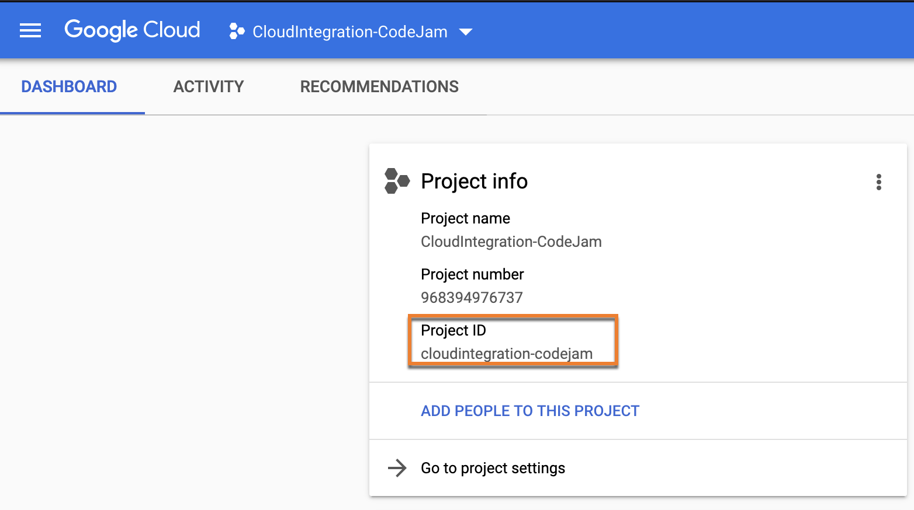914x510 pixels.
Task: Select the project name value CloudIntegration-CodeJam
Action: (x=511, y=242)
